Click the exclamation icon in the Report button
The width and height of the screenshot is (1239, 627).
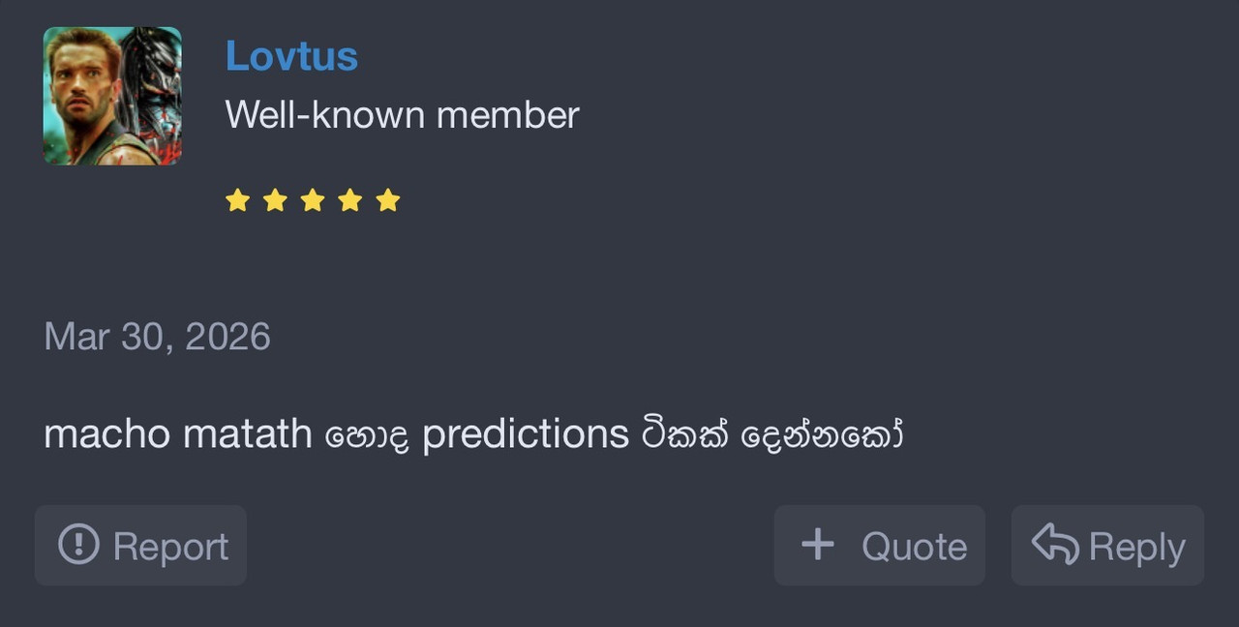click(x=78, y=545)
